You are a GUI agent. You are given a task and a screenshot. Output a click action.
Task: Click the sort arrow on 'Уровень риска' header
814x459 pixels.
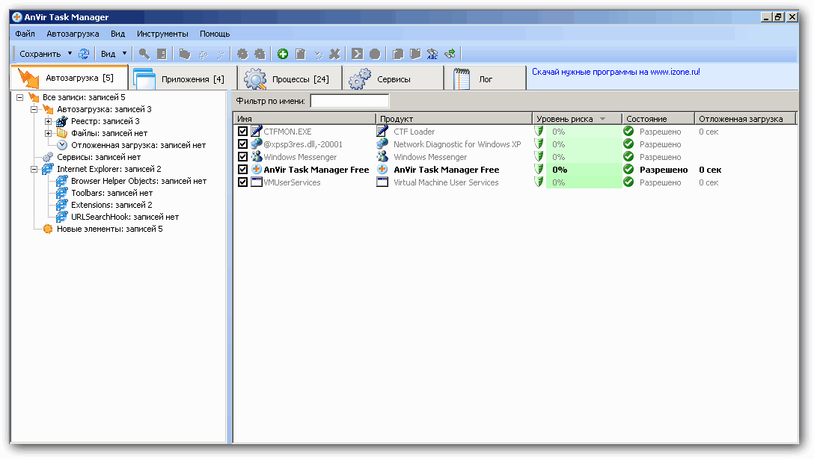(602, 119)
